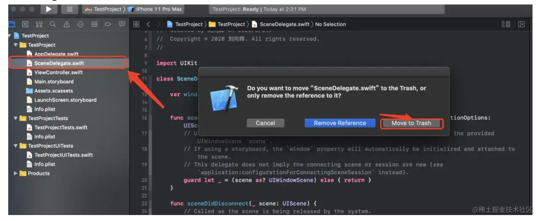Open the Debug navigator
This screenshot has width=540, height=221.
coord(94,24)
